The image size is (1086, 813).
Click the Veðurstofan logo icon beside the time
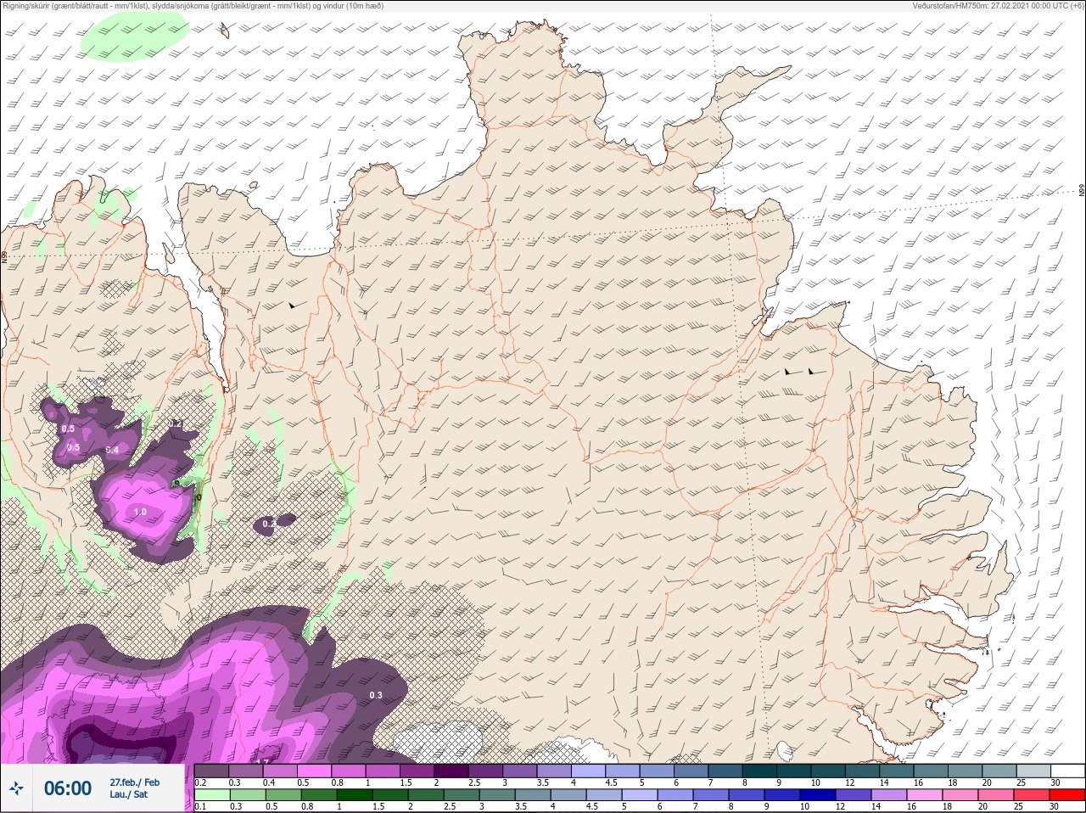point(16,788)
